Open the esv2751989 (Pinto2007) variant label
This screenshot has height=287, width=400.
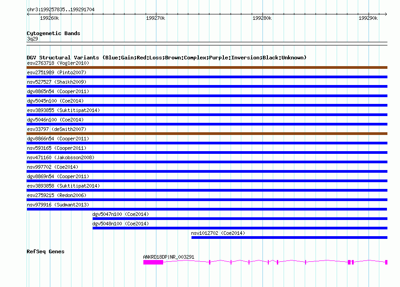57,72
